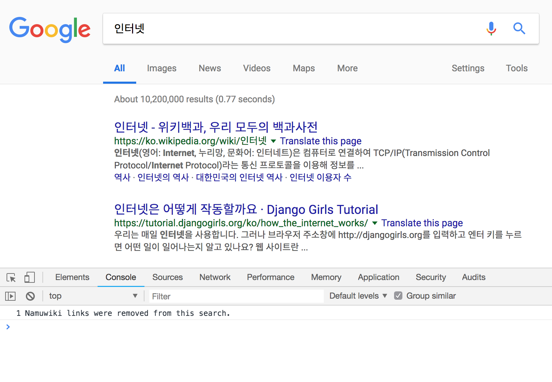Open the console sidebar icon
This screenshot has width=552, height=382.
pos(10,296)
